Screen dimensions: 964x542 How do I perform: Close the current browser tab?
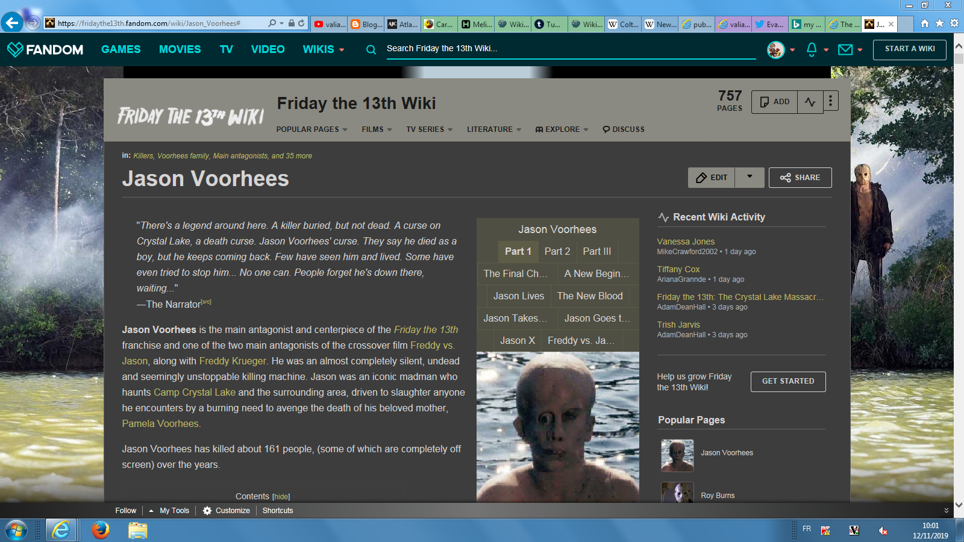click(891, 24)
